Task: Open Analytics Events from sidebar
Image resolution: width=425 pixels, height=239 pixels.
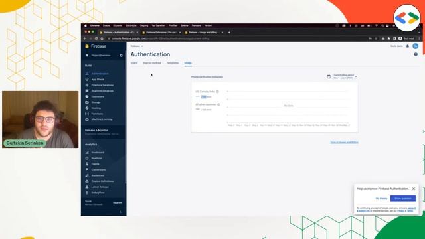Action: pyautogui.click(x=95, y=164)
